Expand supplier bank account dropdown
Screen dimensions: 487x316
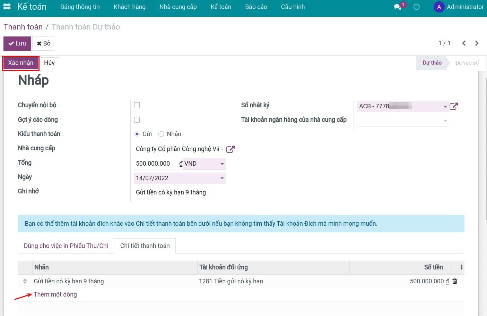click(x=445, y=121)
